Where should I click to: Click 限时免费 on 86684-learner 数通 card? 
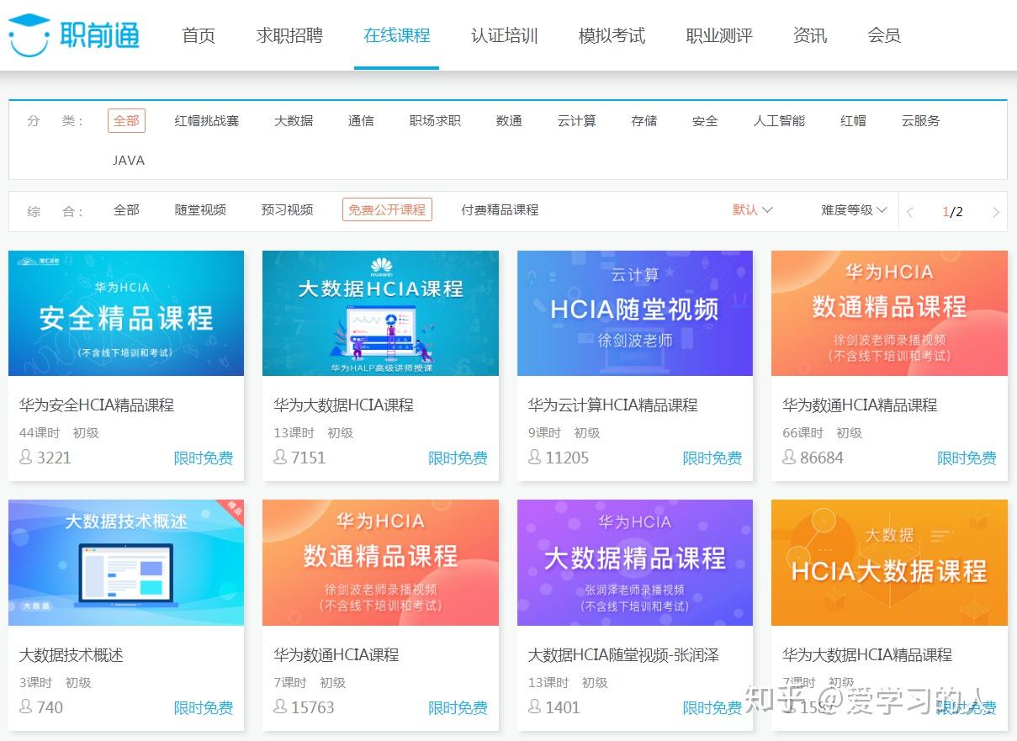(x=967, y=458)
